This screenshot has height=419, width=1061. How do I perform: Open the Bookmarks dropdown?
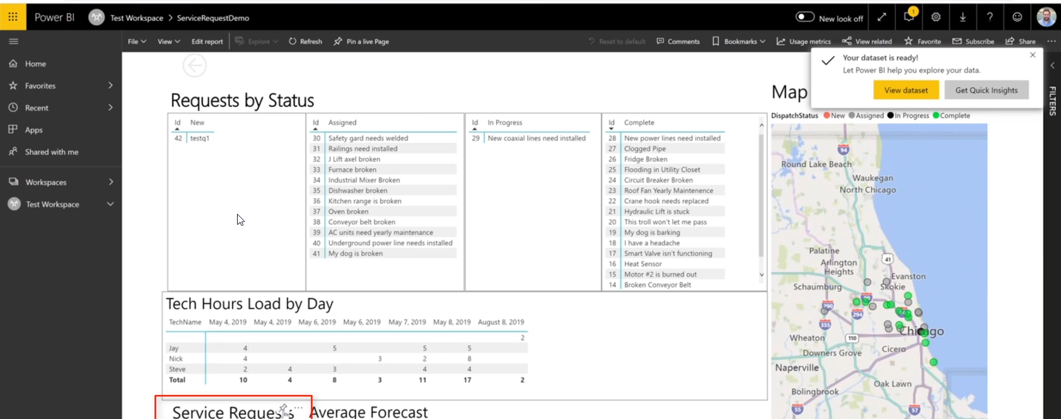point(738,42)
